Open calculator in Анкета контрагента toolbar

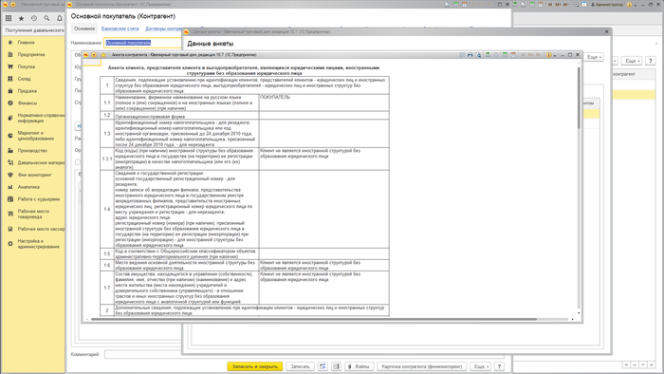pos(506,55)
